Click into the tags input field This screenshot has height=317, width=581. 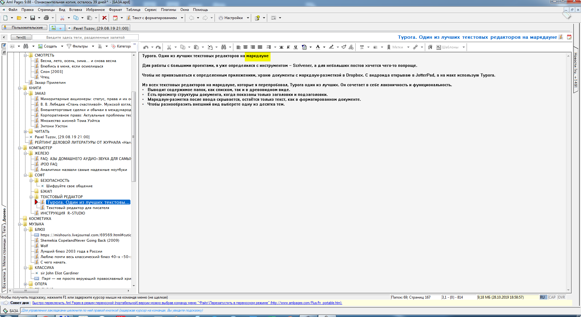(x=85, y=38)
